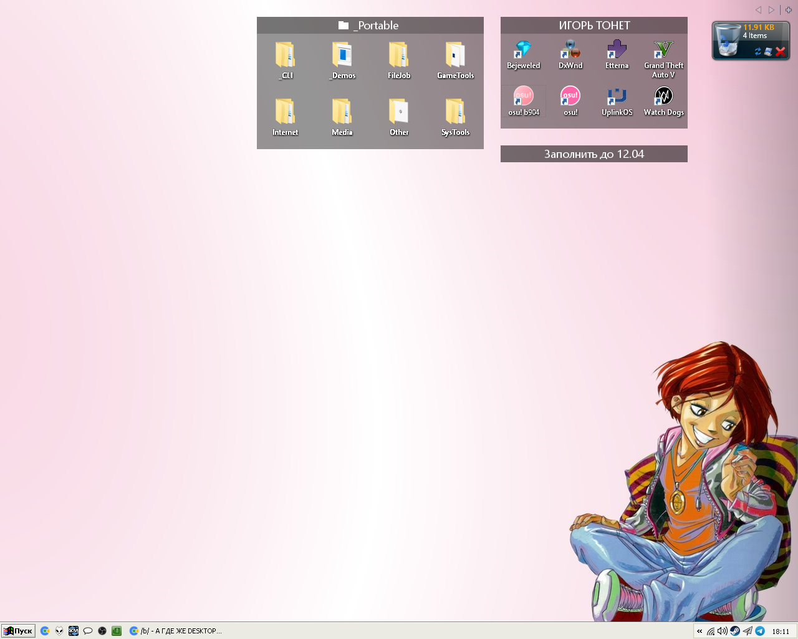Open the Internet folder

(286, 117)
